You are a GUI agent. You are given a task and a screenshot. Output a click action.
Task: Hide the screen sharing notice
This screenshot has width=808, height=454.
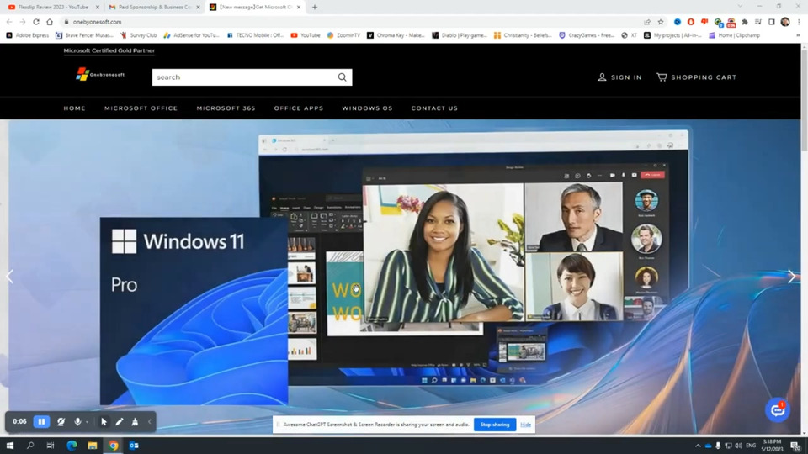525,425
